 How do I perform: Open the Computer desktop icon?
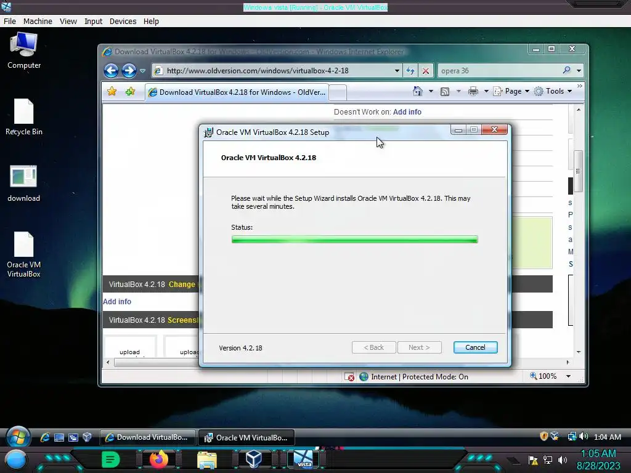[x=24, y=51]
